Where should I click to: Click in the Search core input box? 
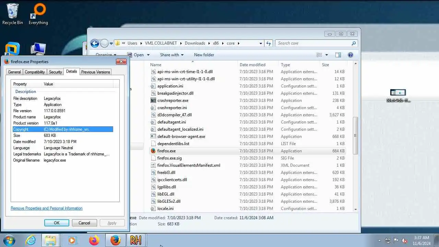(x=313, y=43)
